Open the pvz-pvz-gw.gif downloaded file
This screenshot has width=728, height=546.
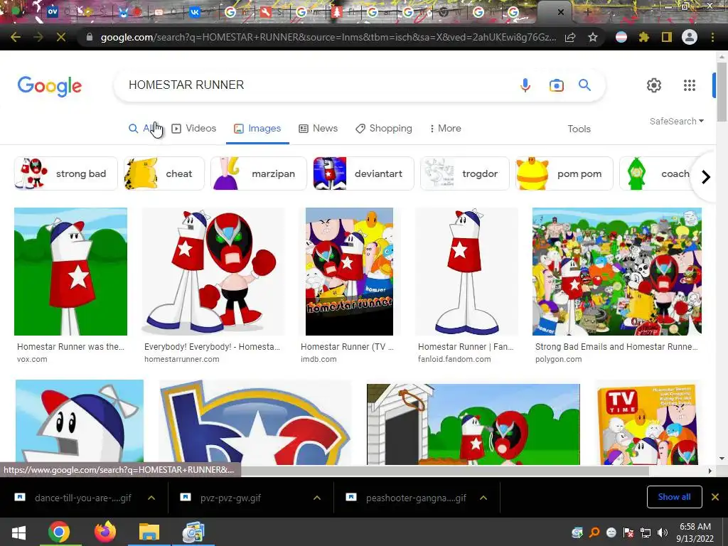pyautogui.click(x=230, y=498)
